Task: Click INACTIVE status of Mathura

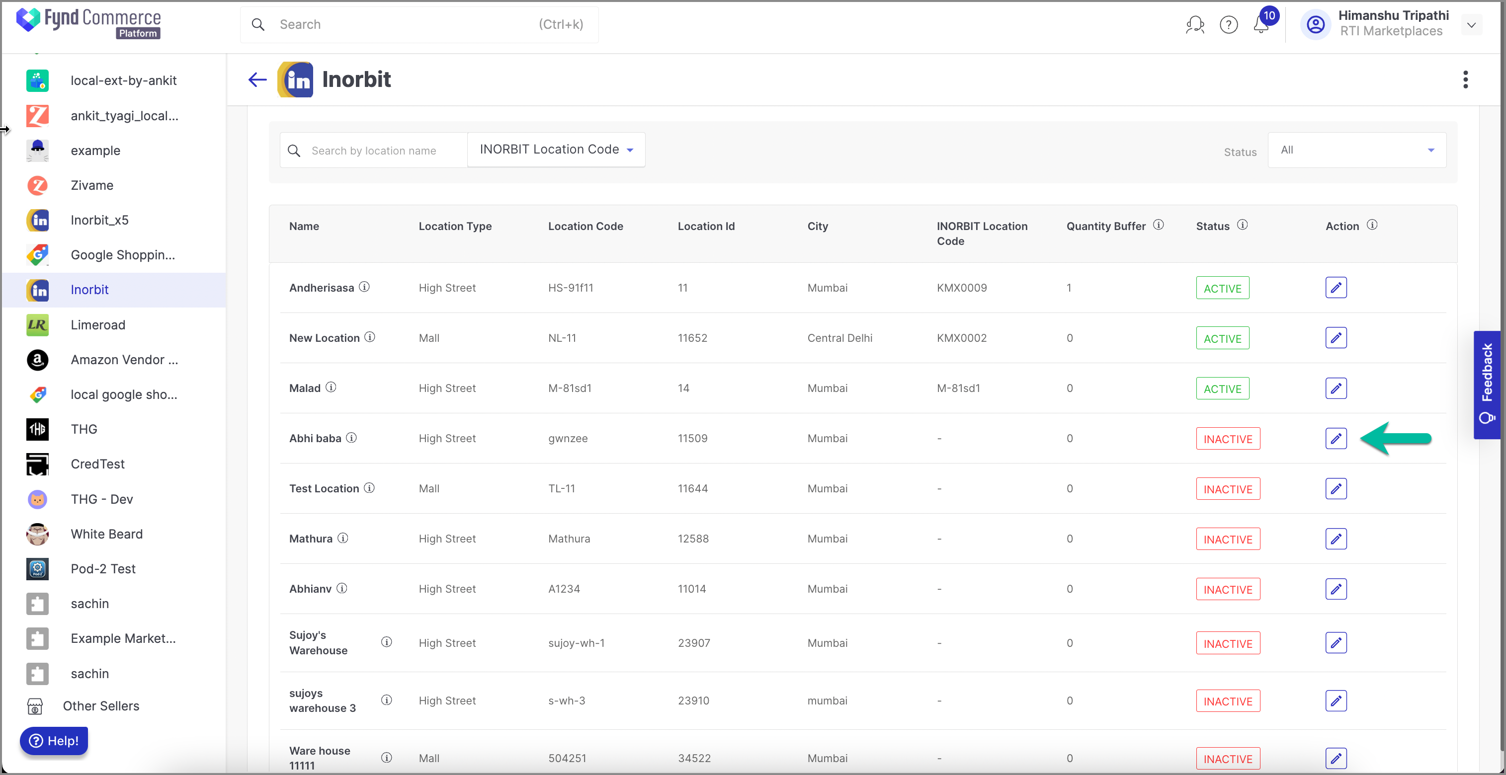Action: 1228,540
